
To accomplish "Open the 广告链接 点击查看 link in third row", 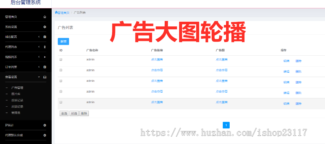I will tap(157, 81).
